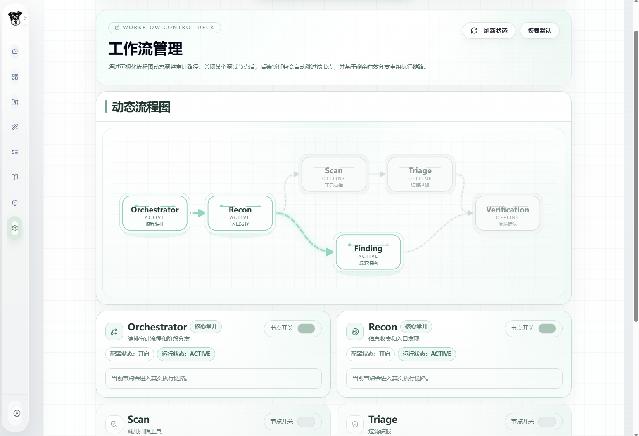Screen dimensions: 639x436
Task: Click the dog logo avatar in sidebar
Action: [x=14, y=18]
